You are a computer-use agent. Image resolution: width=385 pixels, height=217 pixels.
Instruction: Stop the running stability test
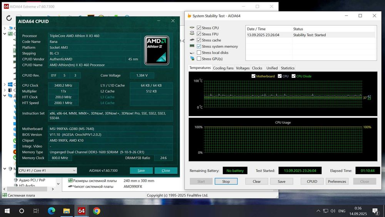click(226, 182)
